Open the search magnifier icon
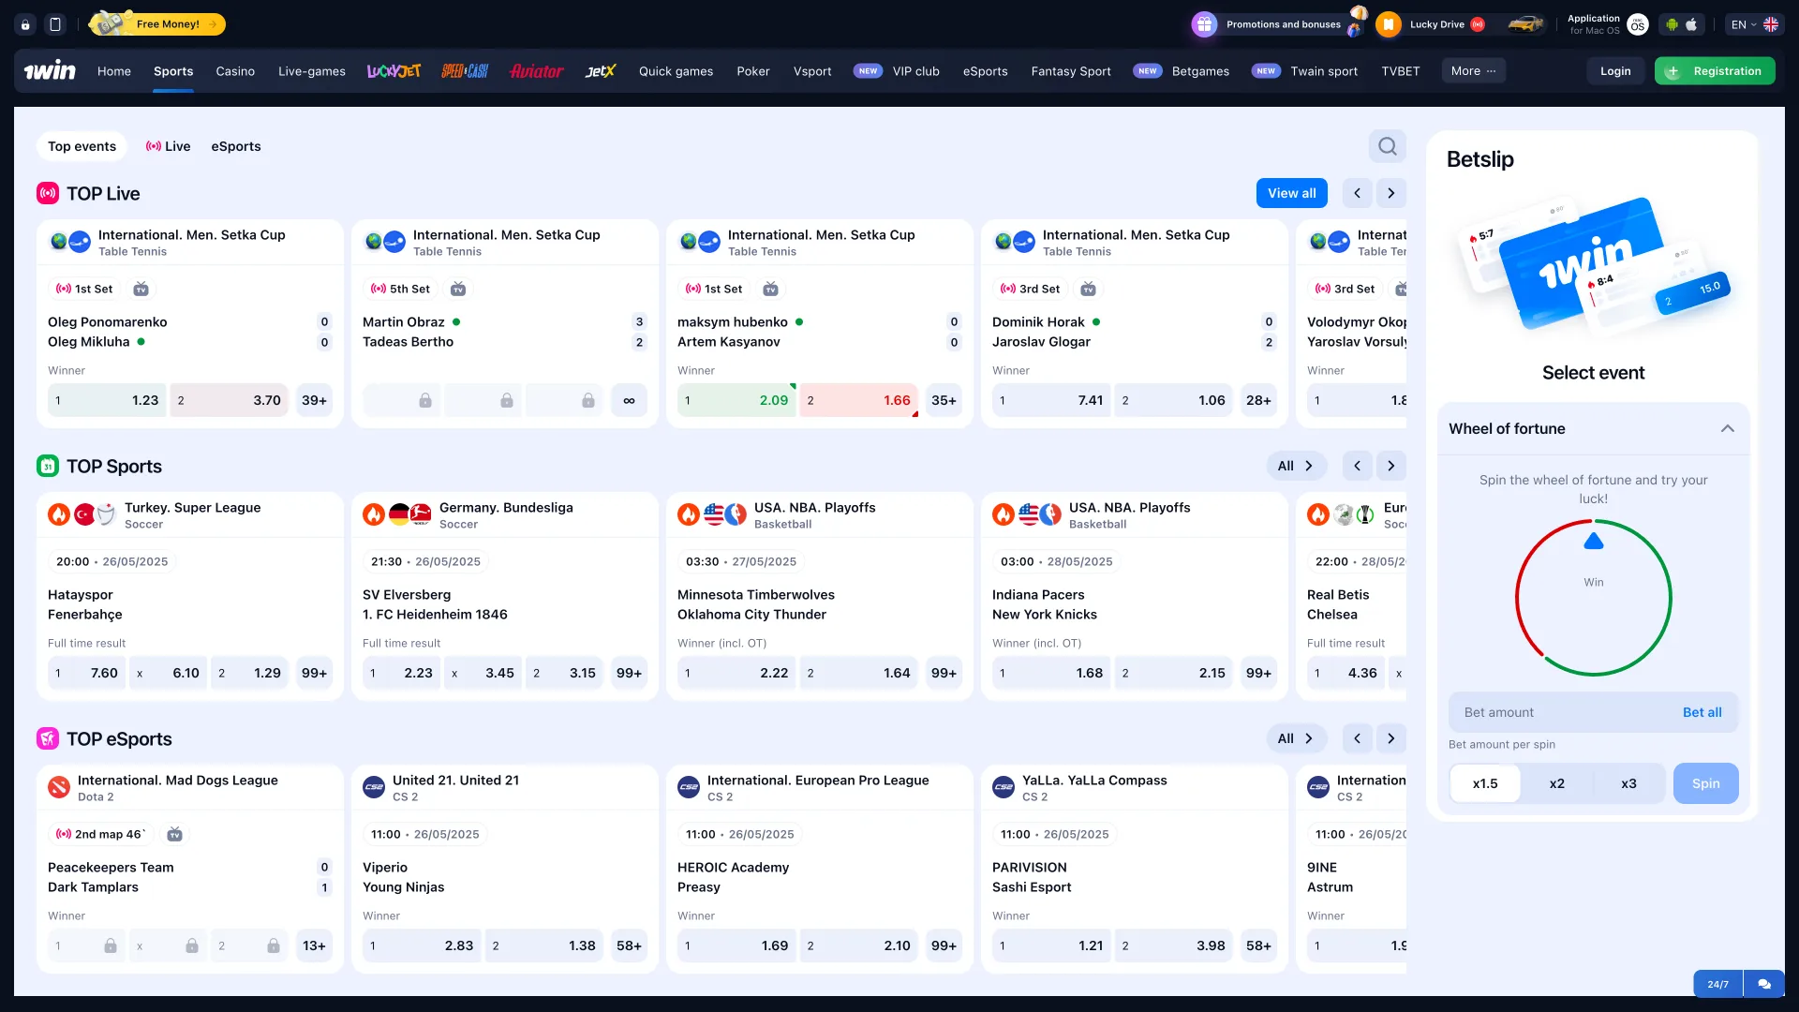This screenshot has height=1012, width=1799. (x=1388, y=146)
